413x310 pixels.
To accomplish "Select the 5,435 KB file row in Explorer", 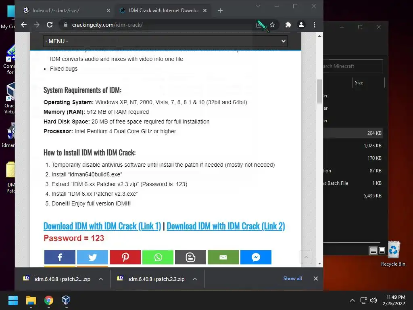I will (x=353, y=196).
